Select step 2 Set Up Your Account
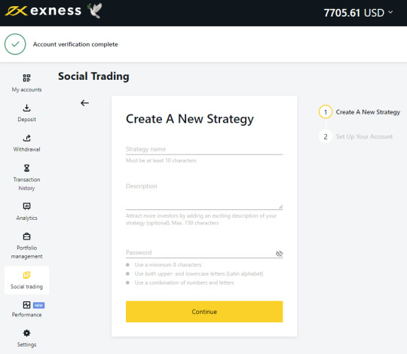407x354 pixels. (x=356, y=136)
